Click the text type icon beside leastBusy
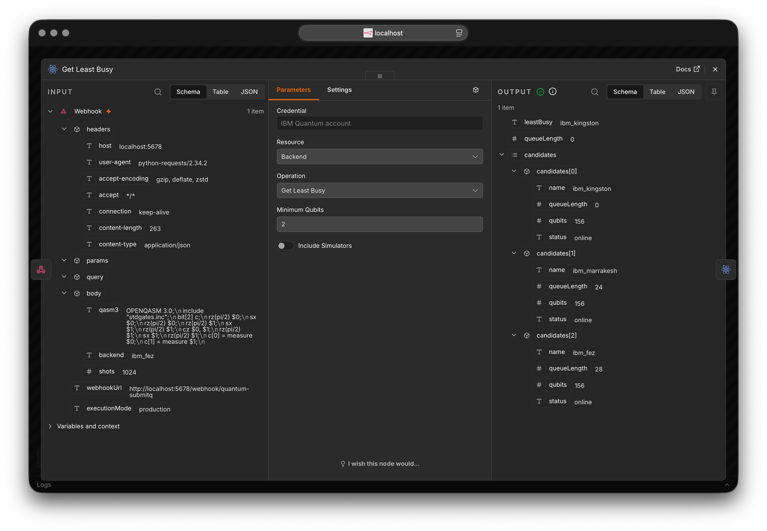 515,122
